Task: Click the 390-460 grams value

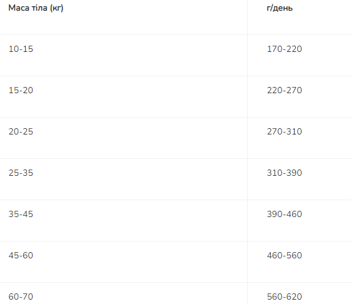Action: click(284, 214)
